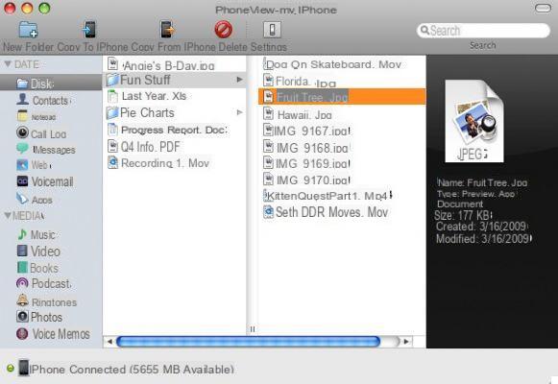Click the red Delete icon
This screenshot has width=558, height=384.
(224, 29)
